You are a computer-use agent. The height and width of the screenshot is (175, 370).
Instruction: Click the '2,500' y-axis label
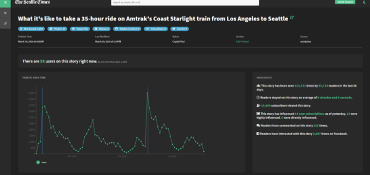(32, 123)
